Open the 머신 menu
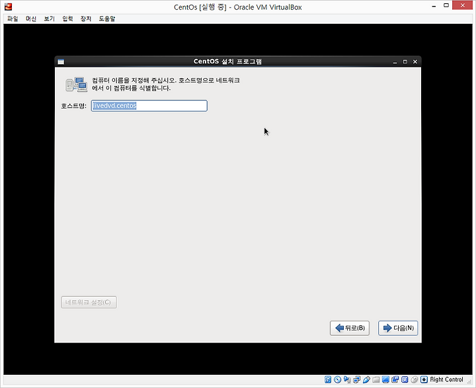The image size is (476, 388). pyautogui.click(x=31, y=19)
